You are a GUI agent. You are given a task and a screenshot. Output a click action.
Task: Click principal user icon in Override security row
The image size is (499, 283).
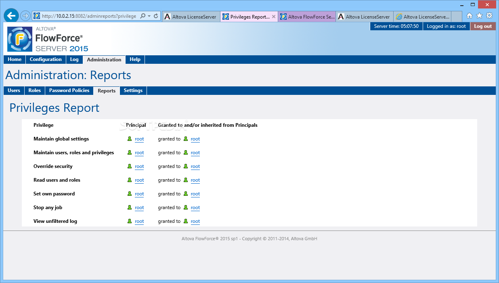130,166
